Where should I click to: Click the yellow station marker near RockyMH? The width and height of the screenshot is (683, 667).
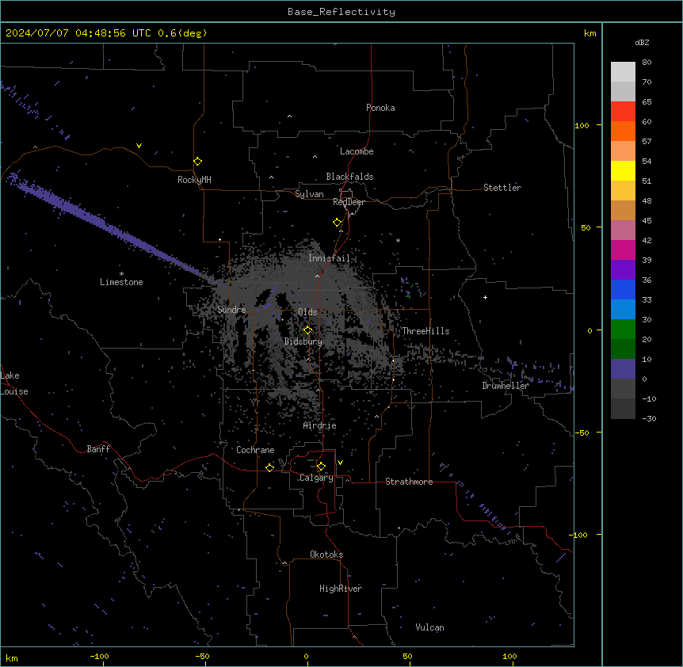coord(197,162)
